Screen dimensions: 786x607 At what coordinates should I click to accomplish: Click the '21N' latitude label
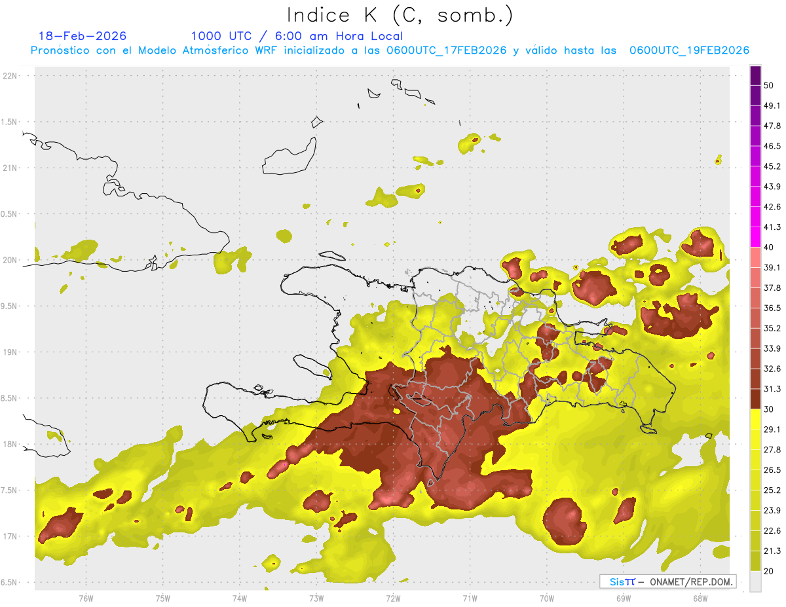(10, 168)
